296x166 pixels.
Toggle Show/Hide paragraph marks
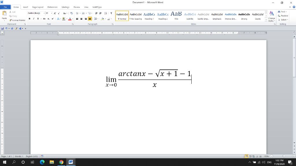coord(111,13)
